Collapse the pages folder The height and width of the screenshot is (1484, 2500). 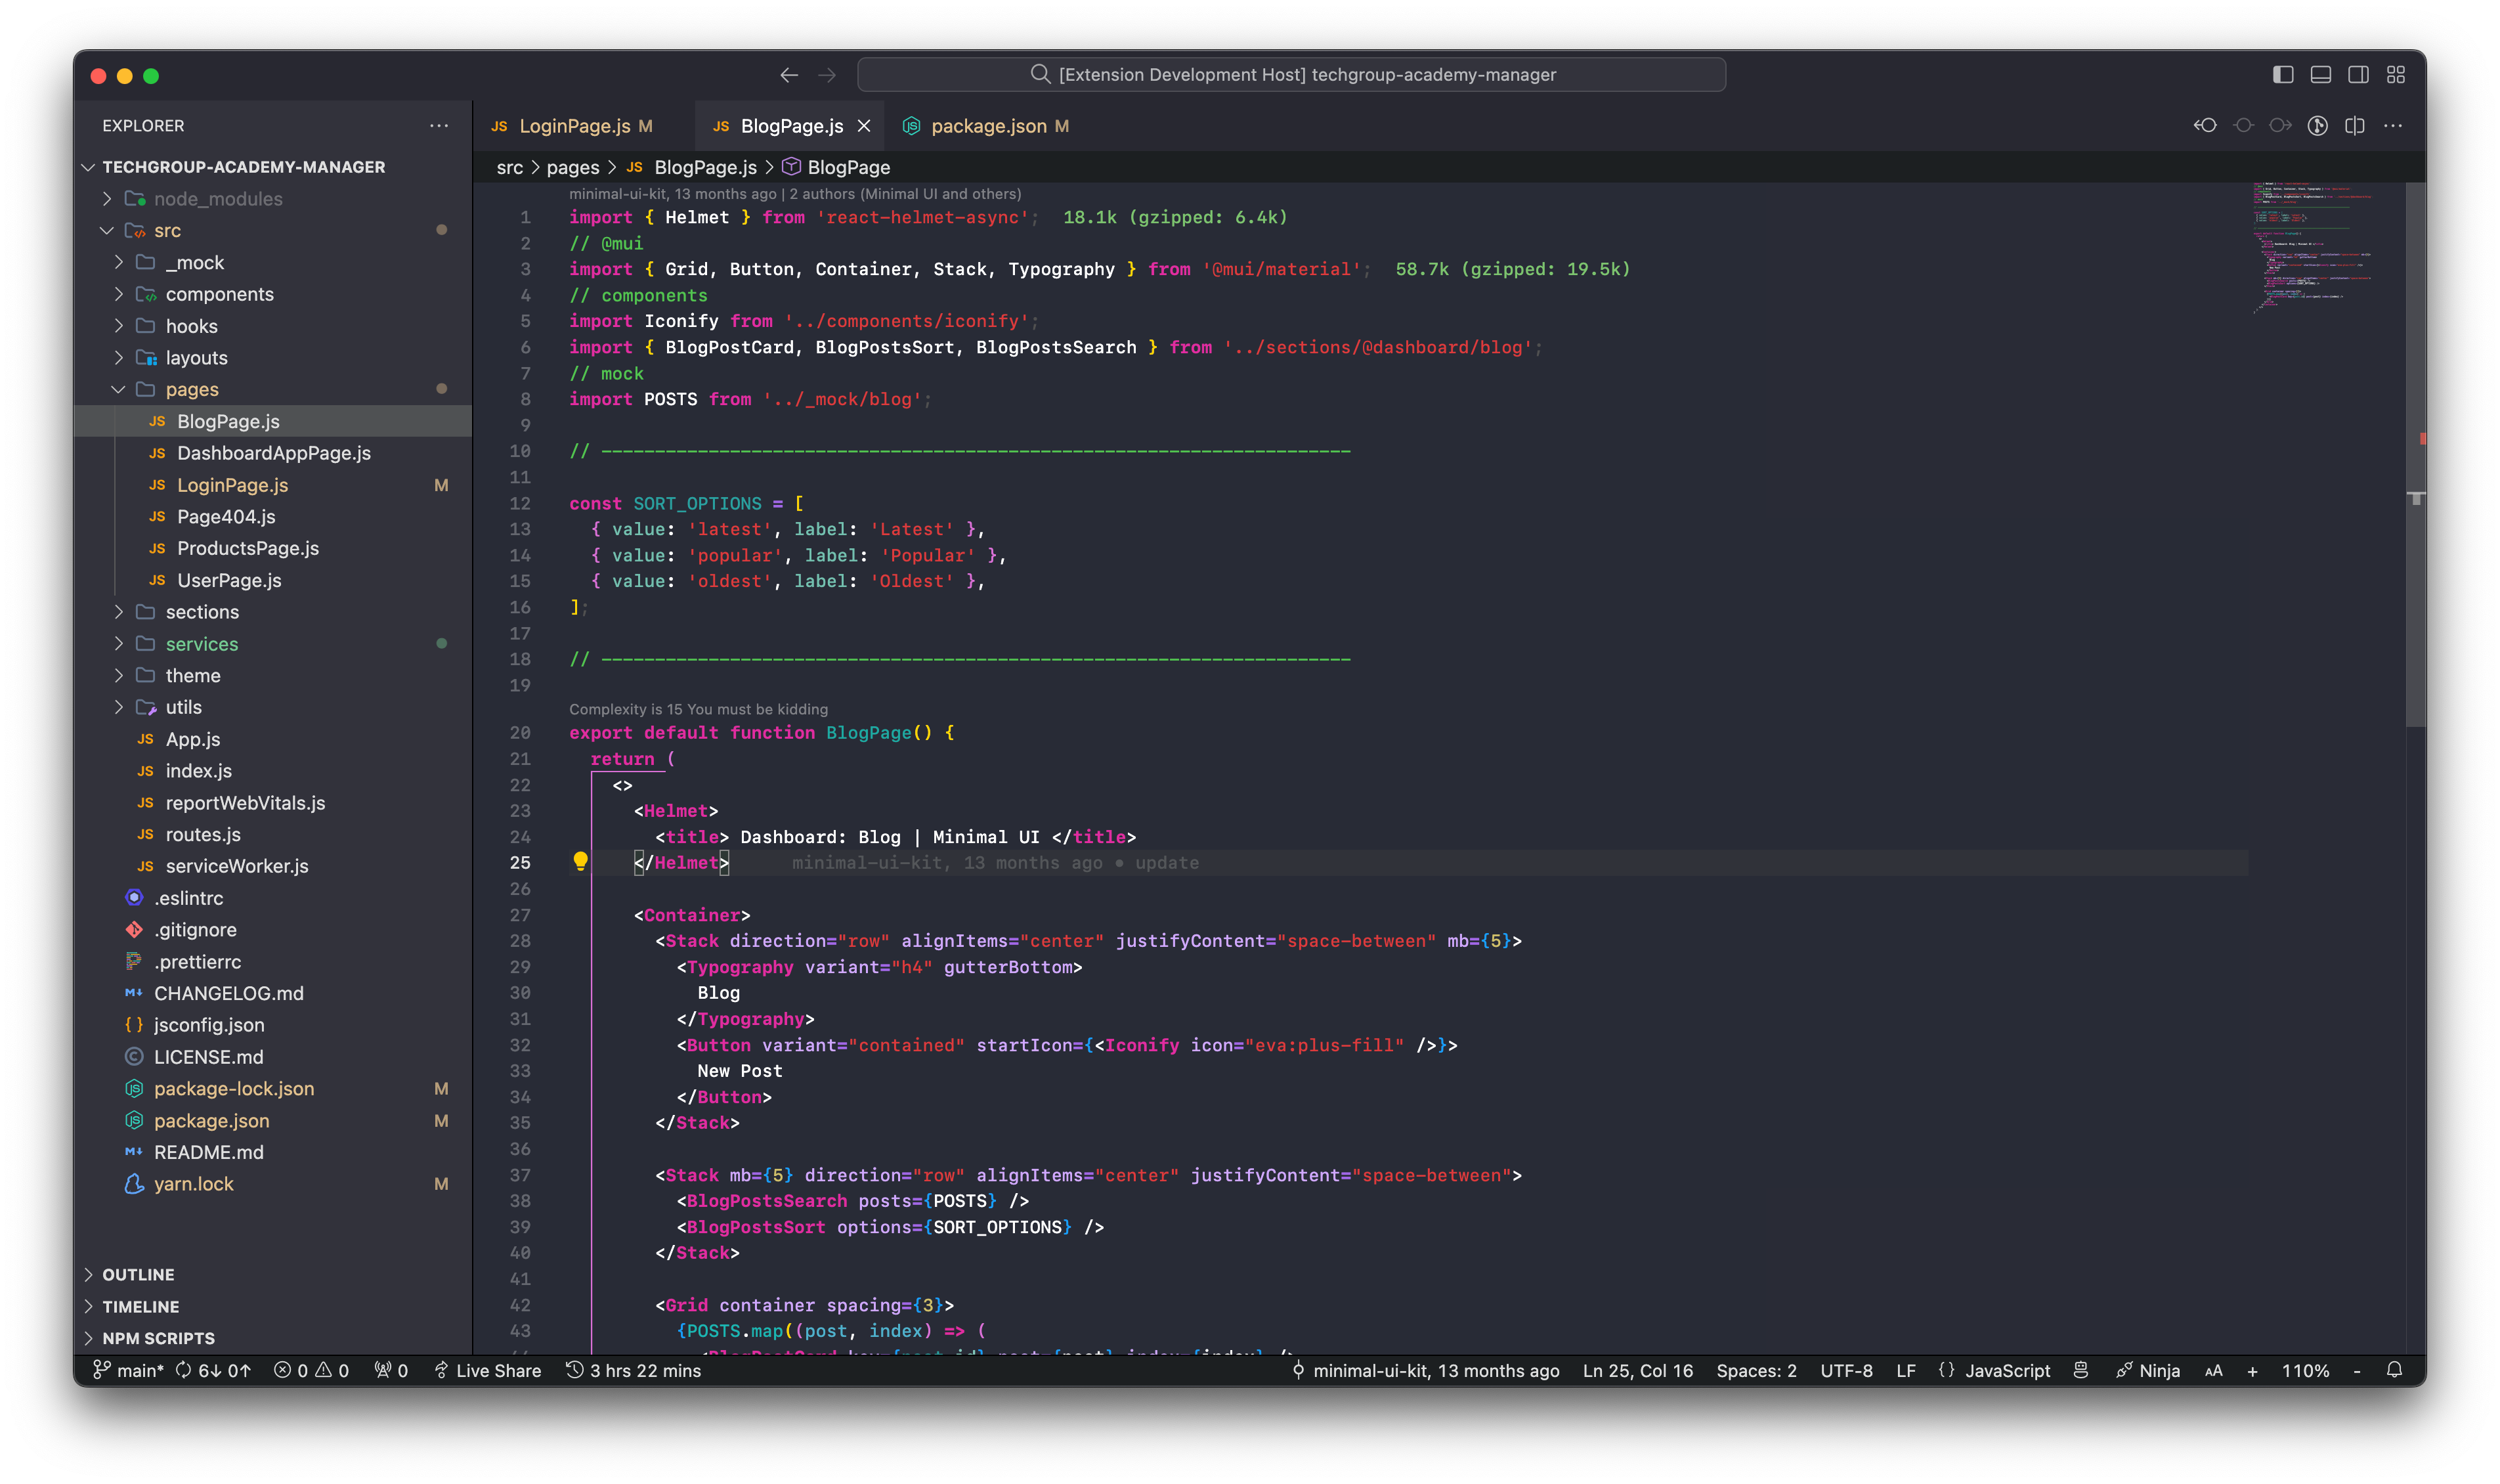[x=191, y=389]
